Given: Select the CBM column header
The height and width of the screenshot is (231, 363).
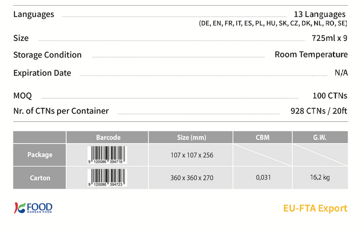Looking at the screenshot, I should click(262, 137).
